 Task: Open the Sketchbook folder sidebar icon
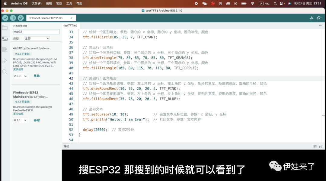pyautogui.click(x=5, y=28)
